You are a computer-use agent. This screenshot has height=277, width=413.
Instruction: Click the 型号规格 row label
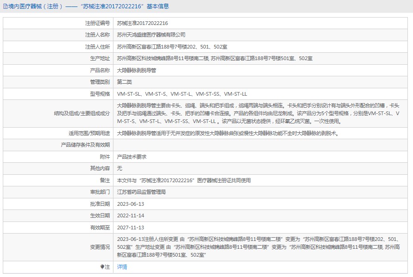[x=100, y=94]
